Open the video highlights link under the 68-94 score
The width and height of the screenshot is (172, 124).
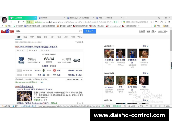(45, 66)
